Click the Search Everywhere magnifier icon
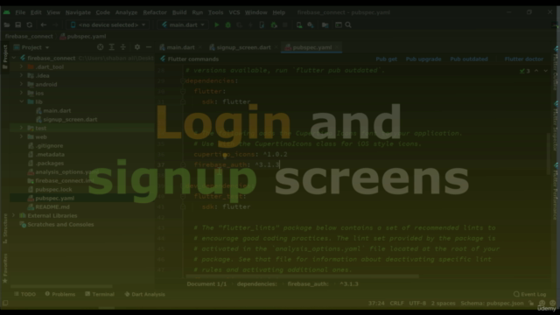This screenshot has width=560, height=315. (x=348, y=24)
